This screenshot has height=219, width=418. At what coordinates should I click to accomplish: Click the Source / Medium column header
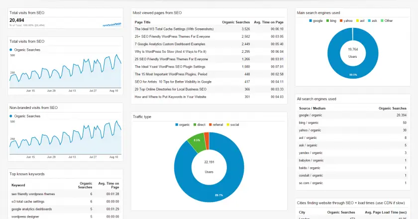[312, 109]
